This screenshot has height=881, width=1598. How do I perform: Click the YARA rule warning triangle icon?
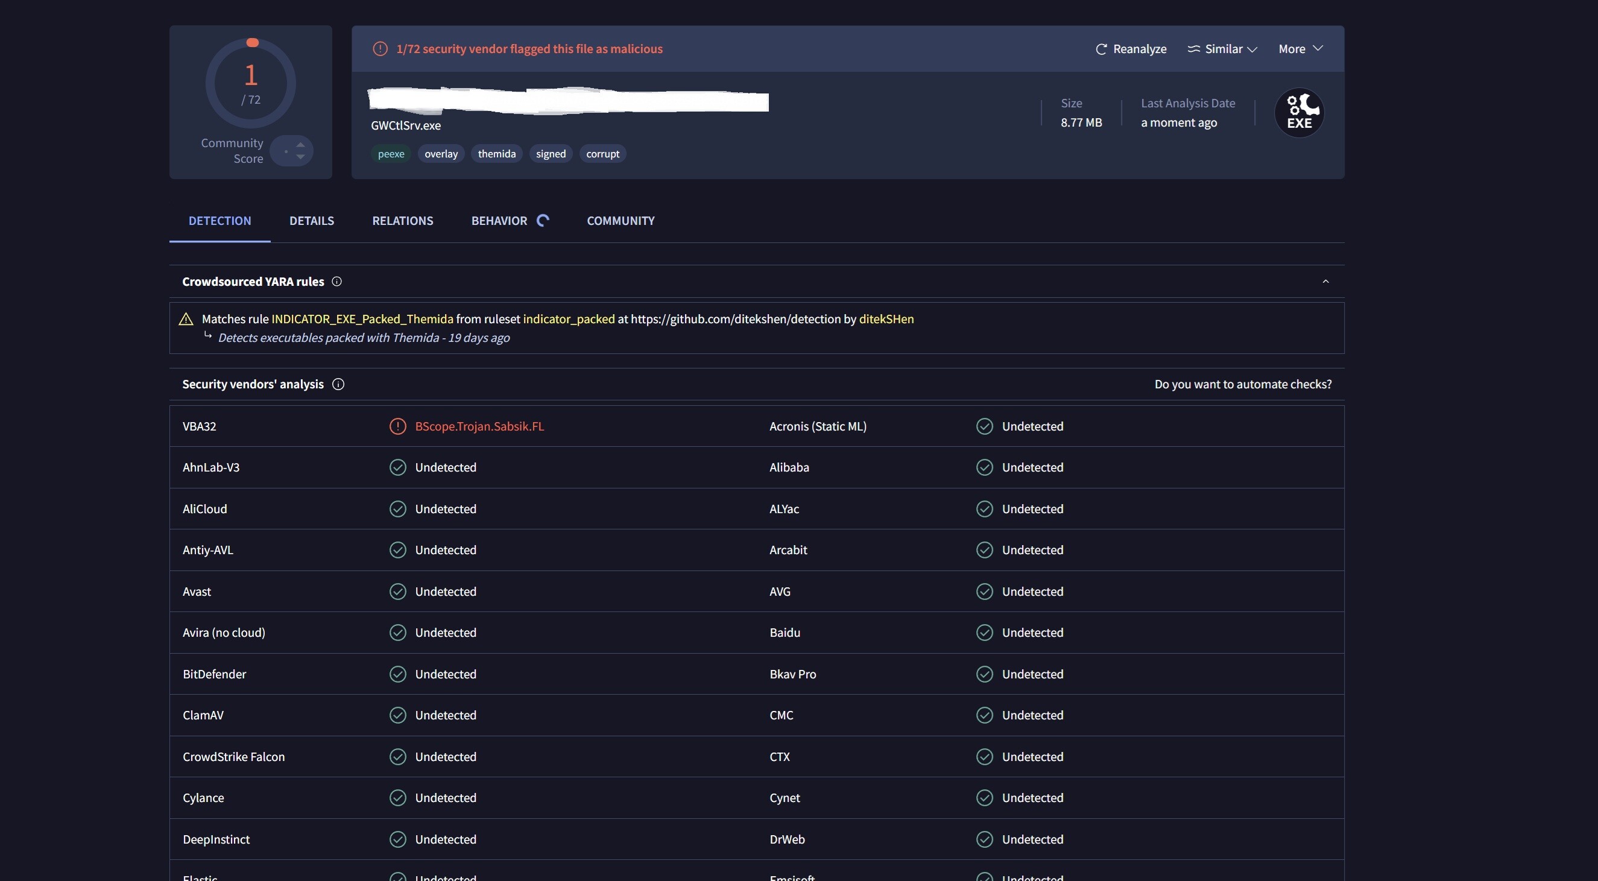186,319
